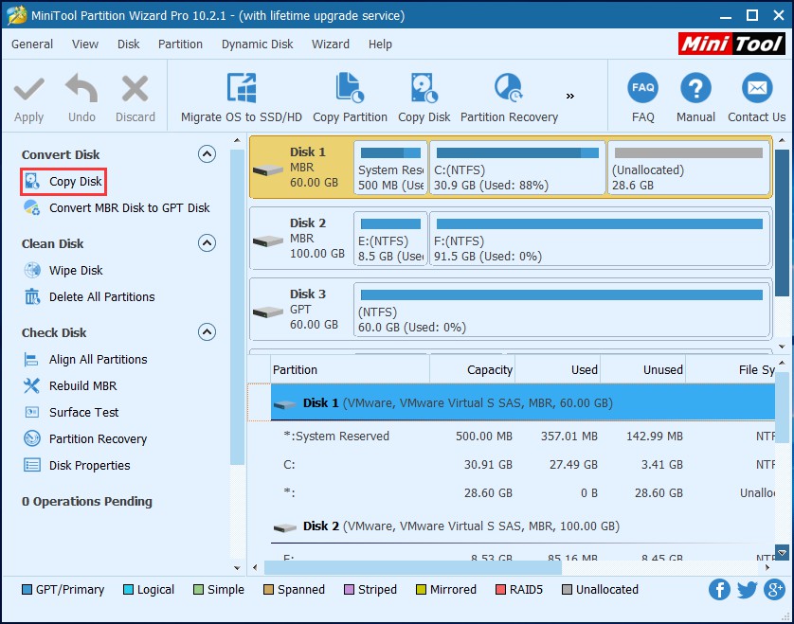This screenshot has height=624, width=794.
Task: Click the Discard X icon
Action: 135,89
